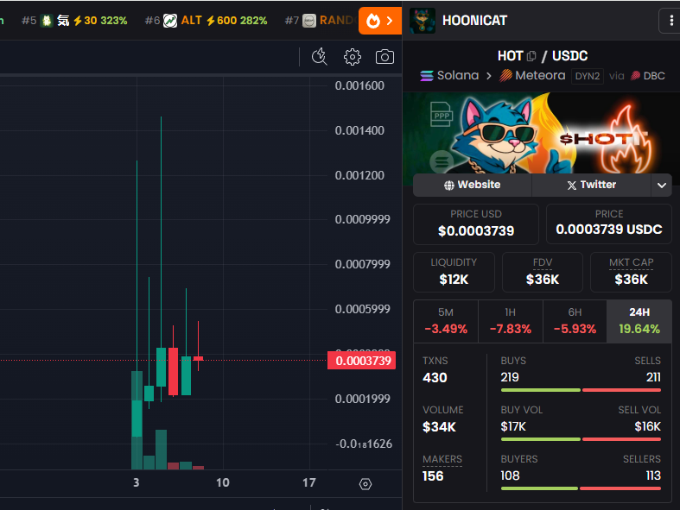Viewport: 680px width, 510px height.
Task: Click the #5 token icon
Action: coord(47,21)
